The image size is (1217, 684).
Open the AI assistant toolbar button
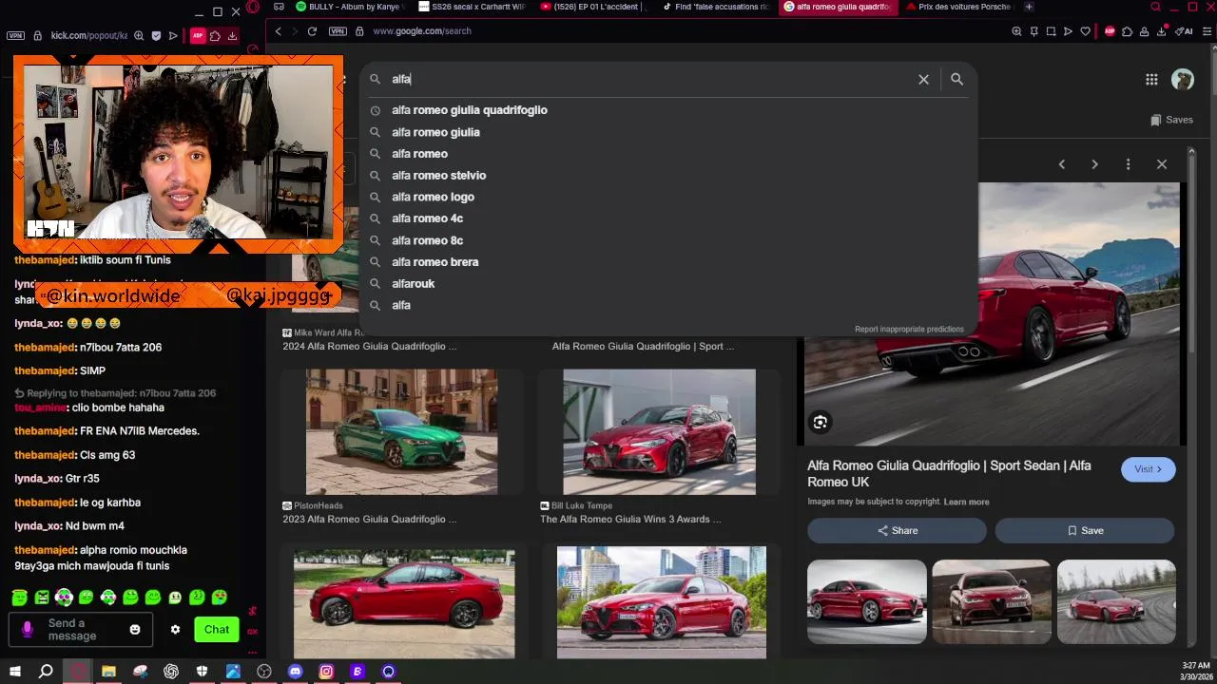coord(1185,31)
